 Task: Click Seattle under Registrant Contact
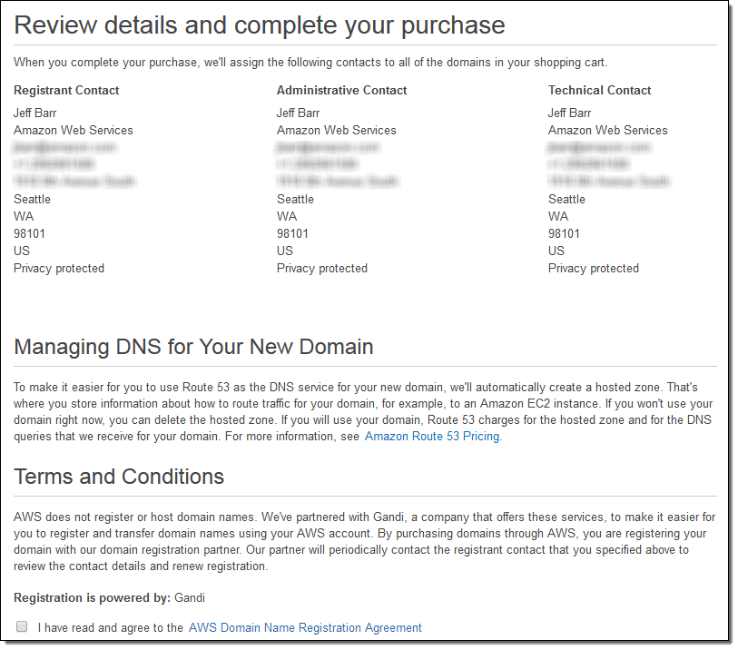(33, 200)
